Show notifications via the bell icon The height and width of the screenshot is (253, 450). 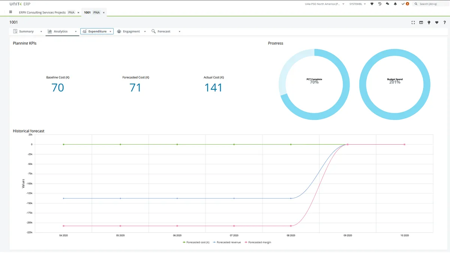click(x=395, y=4)
